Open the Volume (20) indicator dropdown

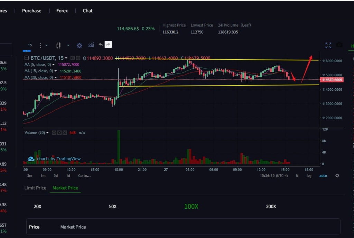47,132
